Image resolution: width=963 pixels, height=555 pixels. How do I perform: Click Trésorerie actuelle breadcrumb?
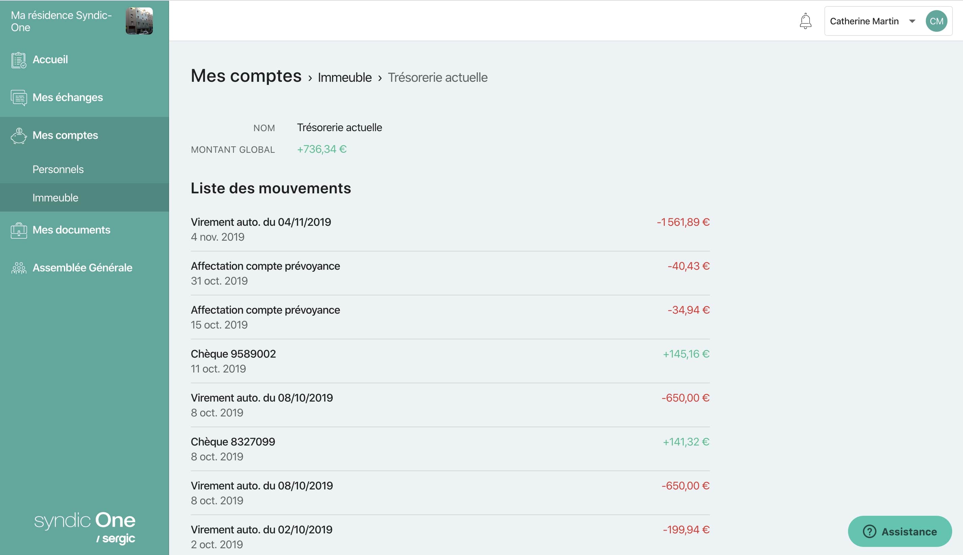tap(438, 77)
